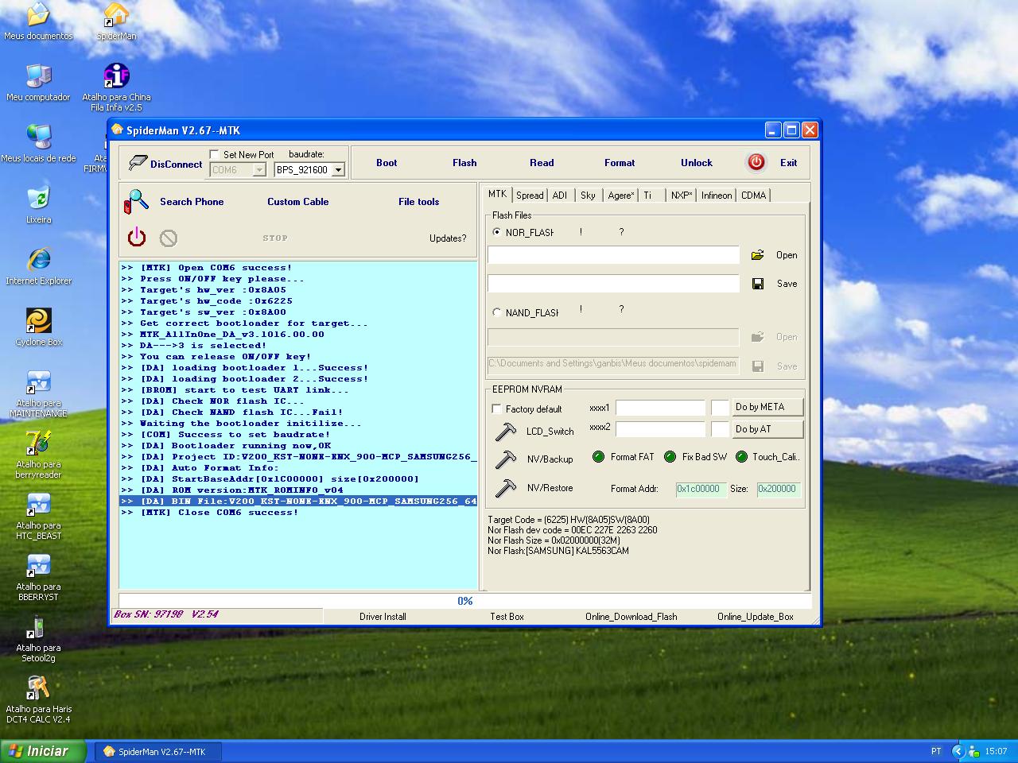The image size is (1018, 763).
Task: Click the red power icon under Search Phone
Action: click(x=137, y=237)
